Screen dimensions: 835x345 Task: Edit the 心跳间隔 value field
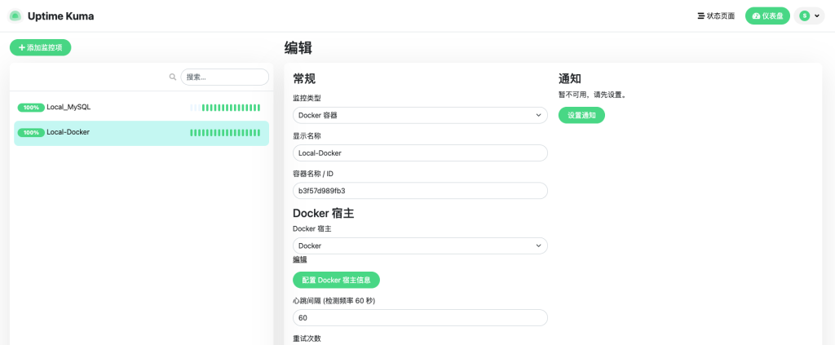[x=420, y=318]
